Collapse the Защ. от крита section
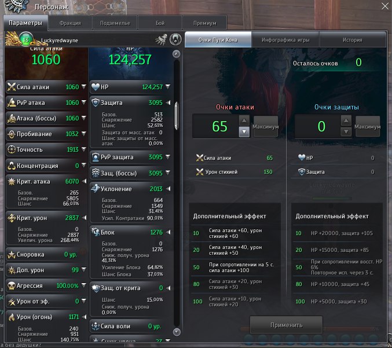The height and width of the screenshot is (348, 392). [168, 288]
